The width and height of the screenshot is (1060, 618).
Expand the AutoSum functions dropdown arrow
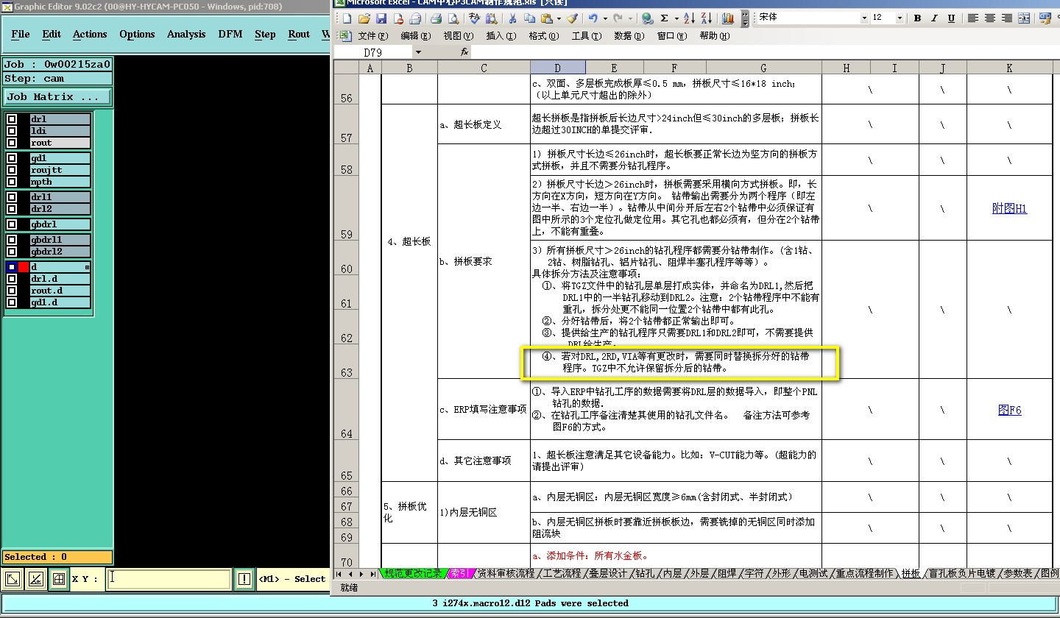click(676, 18)
